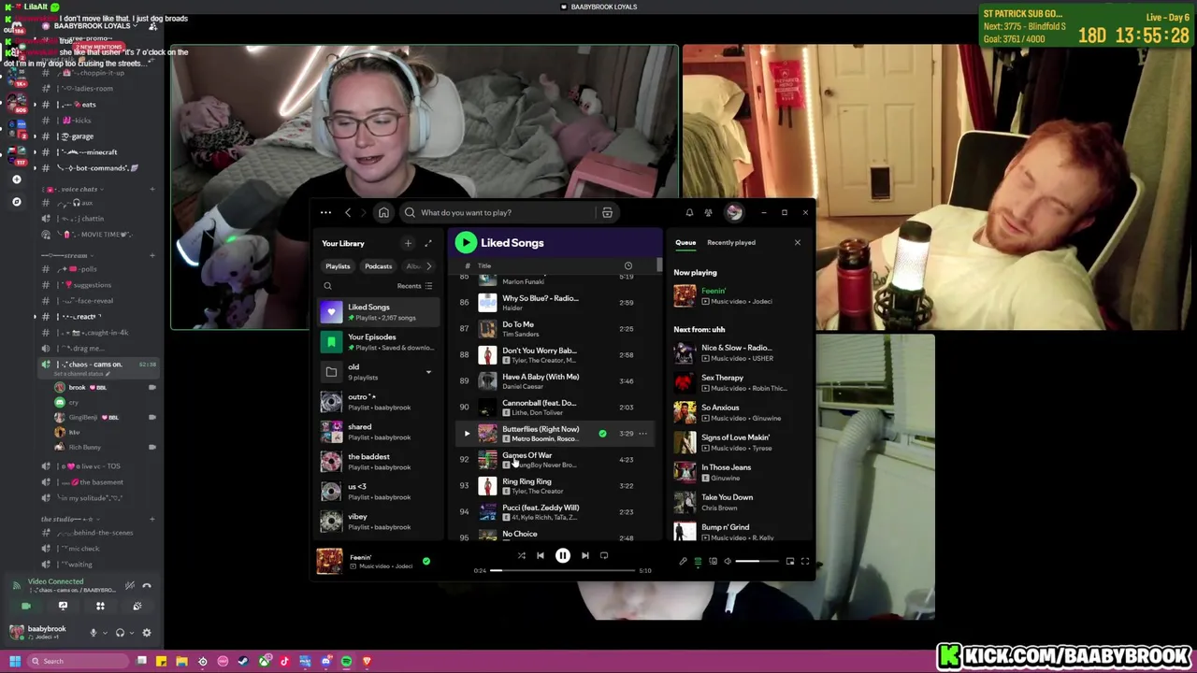
Task: Open Discord soundboard button
Action: [137, 606]
